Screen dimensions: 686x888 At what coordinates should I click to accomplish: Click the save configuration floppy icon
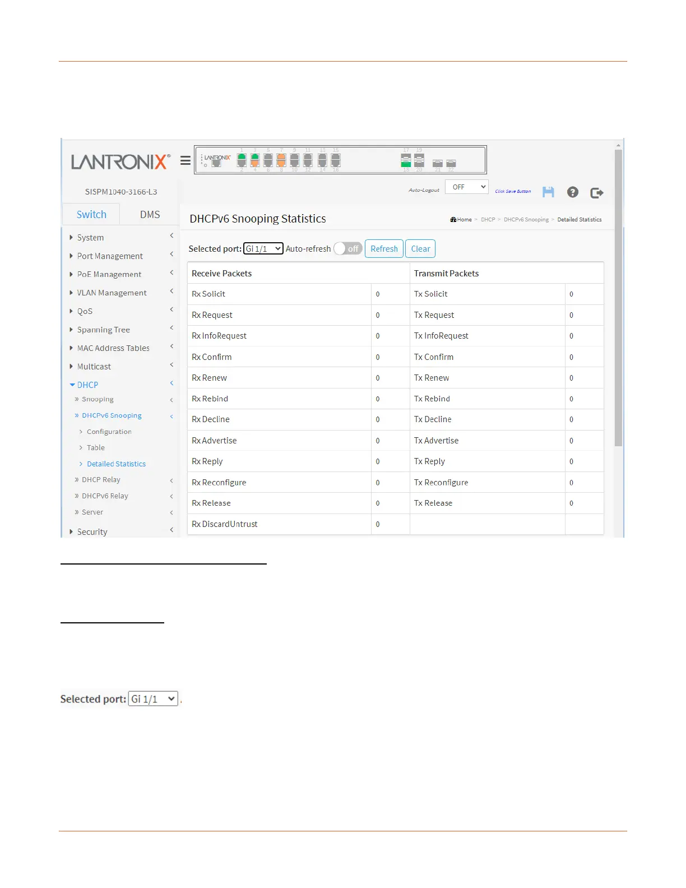548,192
